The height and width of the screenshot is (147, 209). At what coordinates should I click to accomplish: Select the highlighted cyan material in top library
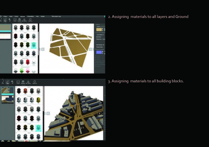[x=34, y=45]
